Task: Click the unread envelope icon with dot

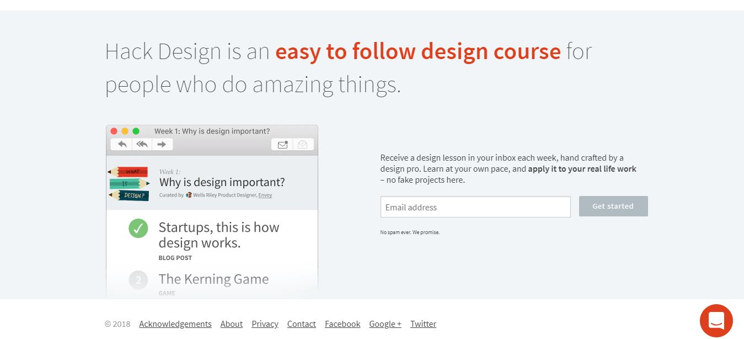Action: (x=283, y=145)
